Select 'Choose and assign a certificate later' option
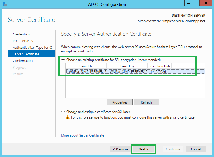Image resolution: width=214 pixels, height=157 pixels. click(63, 112)
